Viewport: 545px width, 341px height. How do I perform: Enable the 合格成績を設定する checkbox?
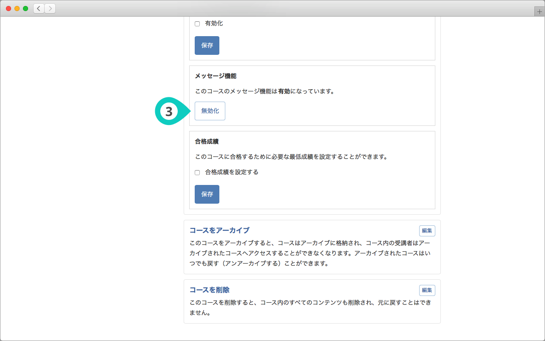coord(197,173)
